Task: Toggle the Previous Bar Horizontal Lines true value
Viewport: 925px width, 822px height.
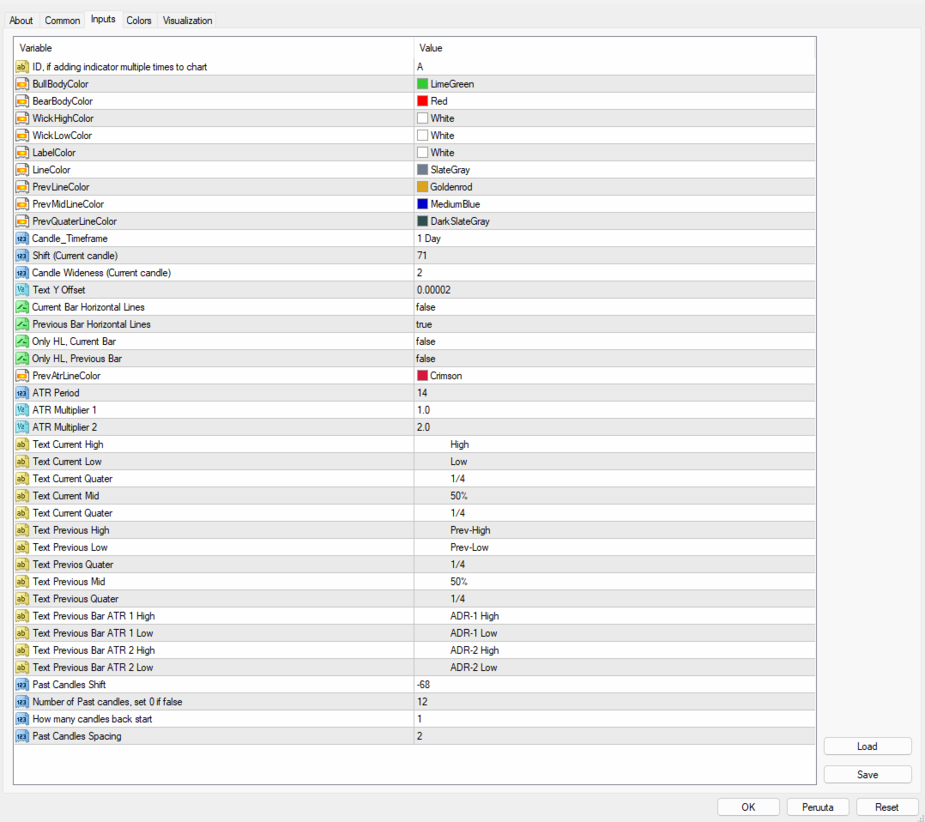Action: coord(614,324)
